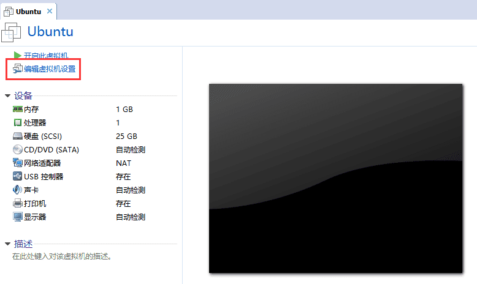Close the Ubuntu tab

point(50,11)
